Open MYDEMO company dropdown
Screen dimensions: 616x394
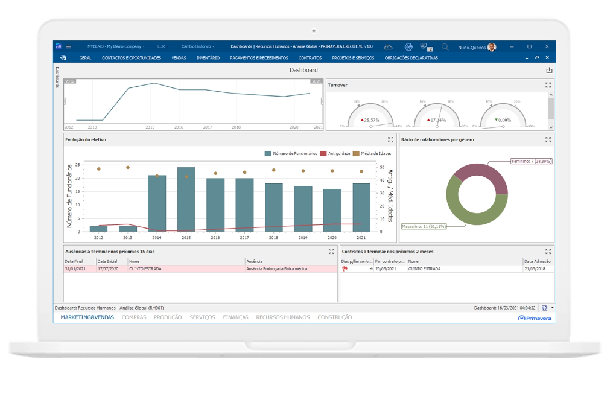pos(116,46)
